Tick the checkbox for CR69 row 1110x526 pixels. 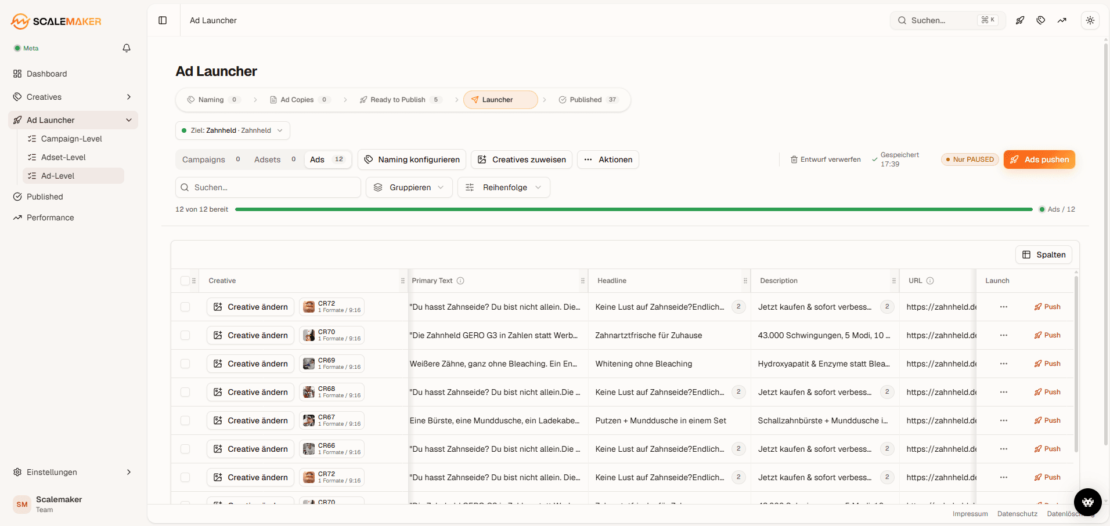185,364
